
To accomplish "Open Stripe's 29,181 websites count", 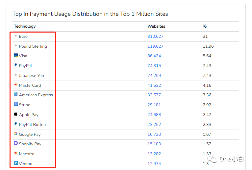I will (154, 105).
